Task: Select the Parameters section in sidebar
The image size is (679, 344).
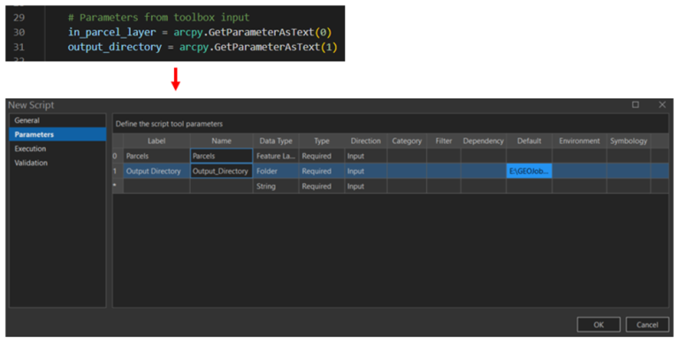Action: [x=57, y=134]
